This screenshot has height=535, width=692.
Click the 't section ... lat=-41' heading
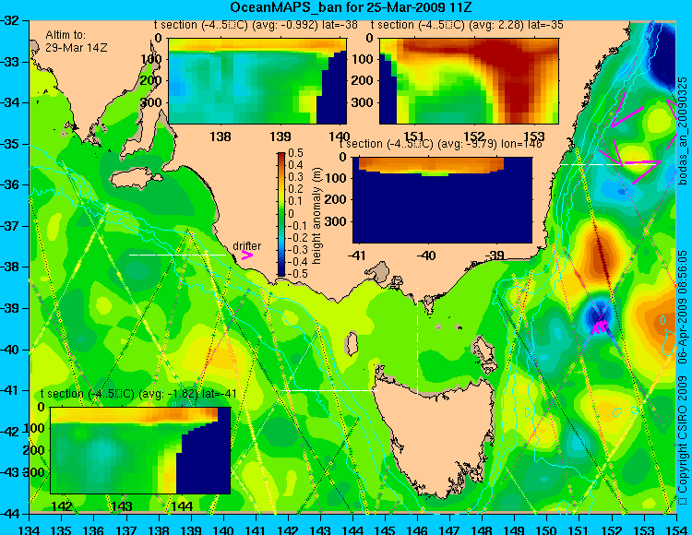(138, 394)
